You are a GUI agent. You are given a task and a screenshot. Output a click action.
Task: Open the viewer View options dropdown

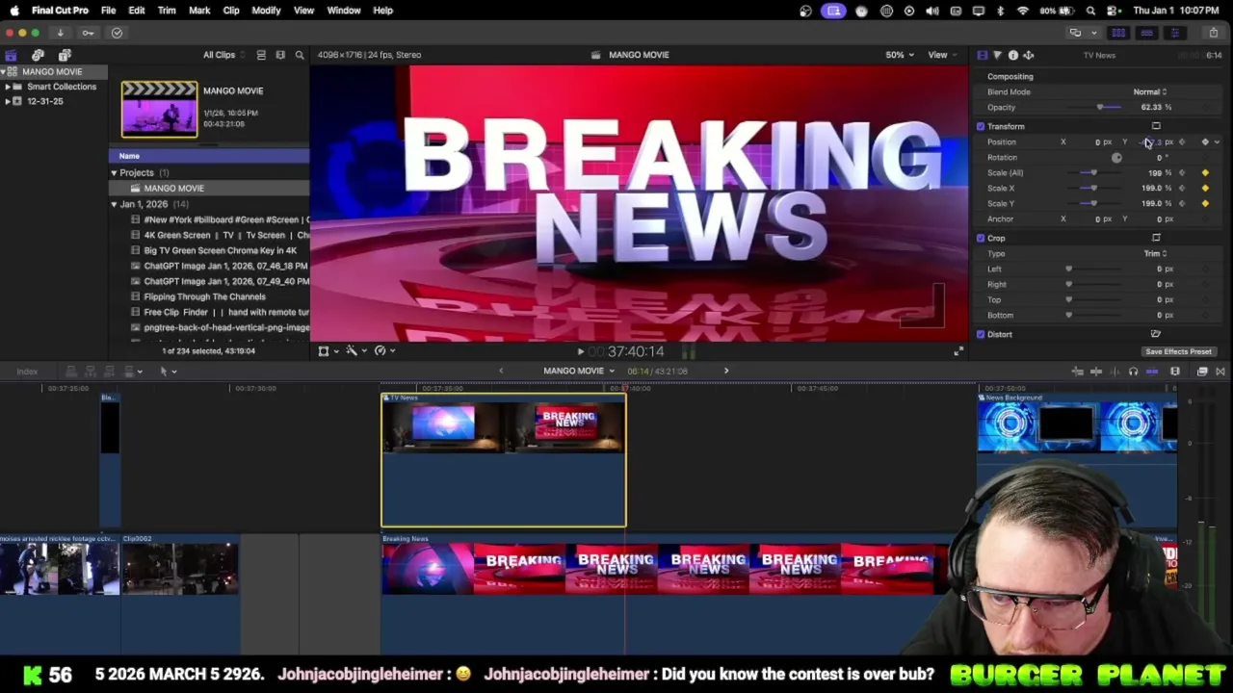pyautogui.click(x=941, y=55)
